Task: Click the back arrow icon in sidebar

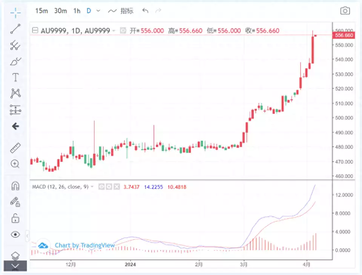Action: click(x=15, y=126)
